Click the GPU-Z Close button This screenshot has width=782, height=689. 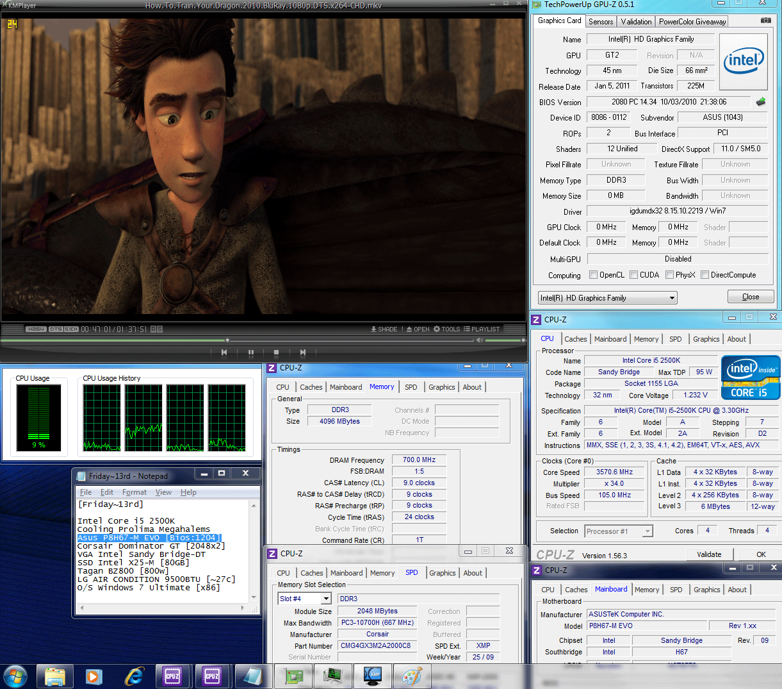point(750,297)
